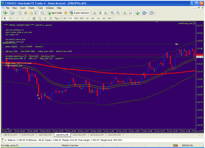Toggle the Expert Advisors button

pos(80,13)
